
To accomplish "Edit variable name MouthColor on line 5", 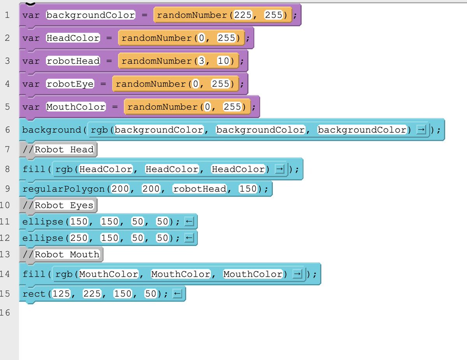I will click(76, 107).
